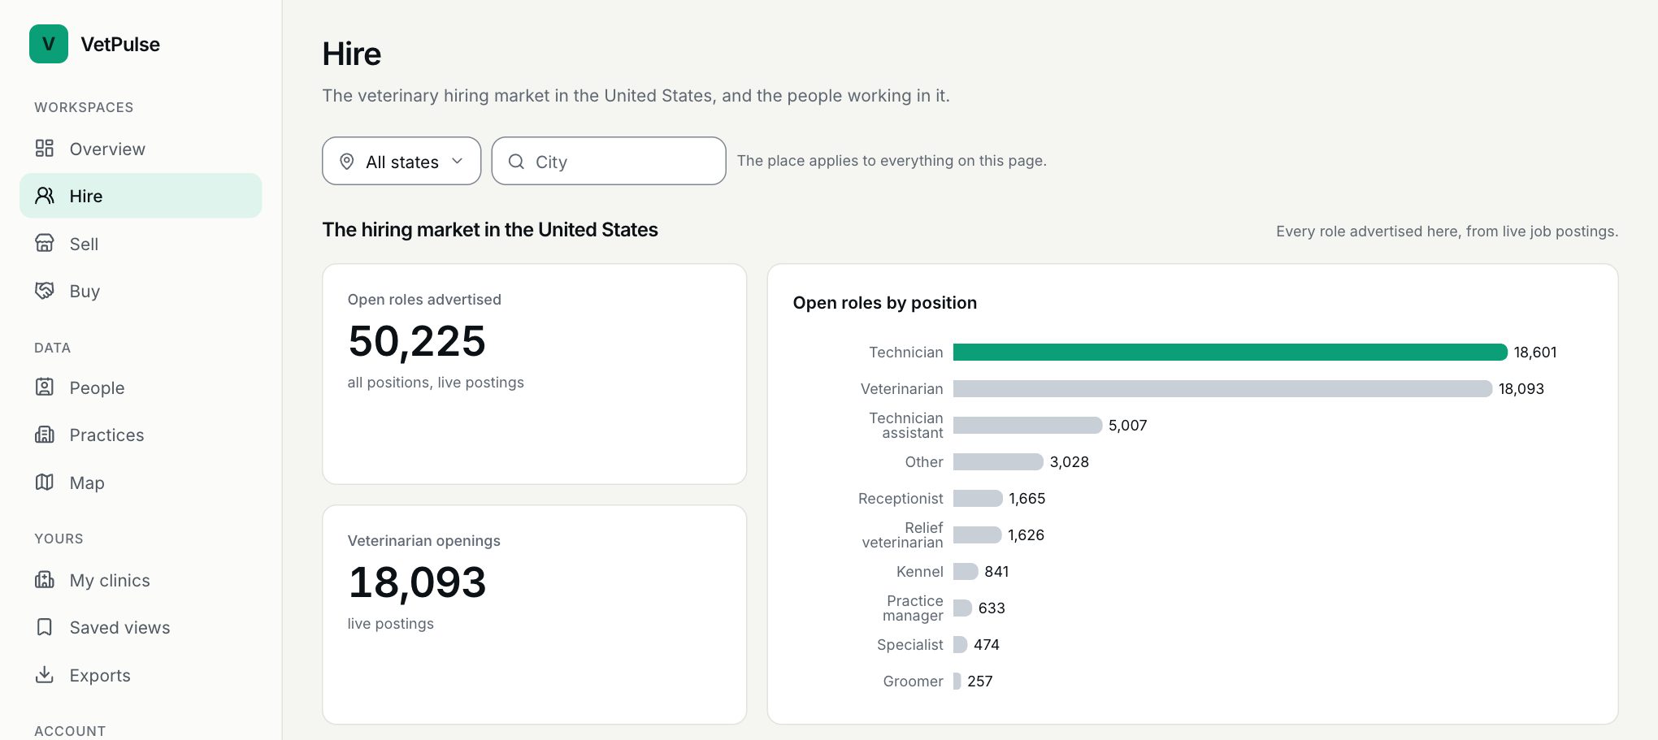This screenshot has height=740, width=1658.
Task: Click the grey Veterinarian bar
Action: point(1223,388)
